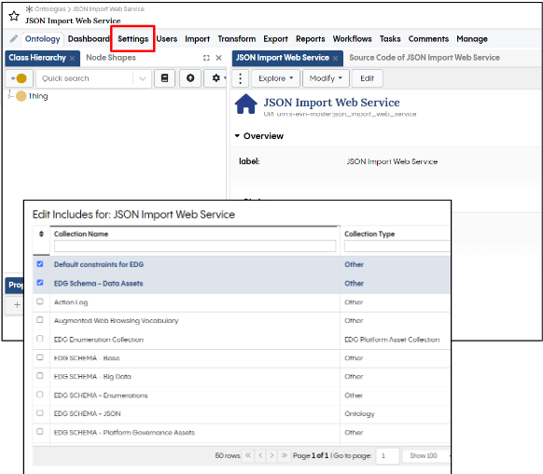Check Augmented Web Browsing Vocabulary checkbox

[40, 320]
